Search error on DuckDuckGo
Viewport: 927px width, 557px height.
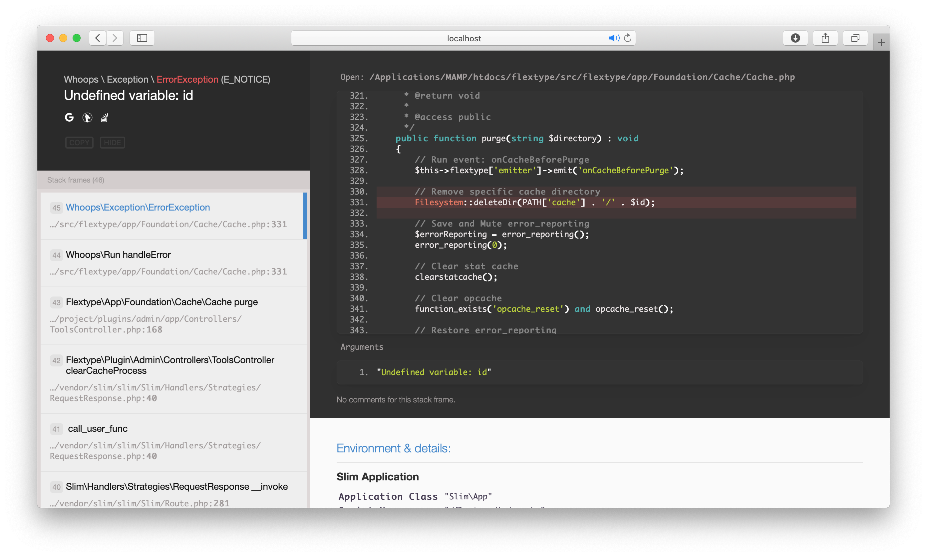pos(88,118)
